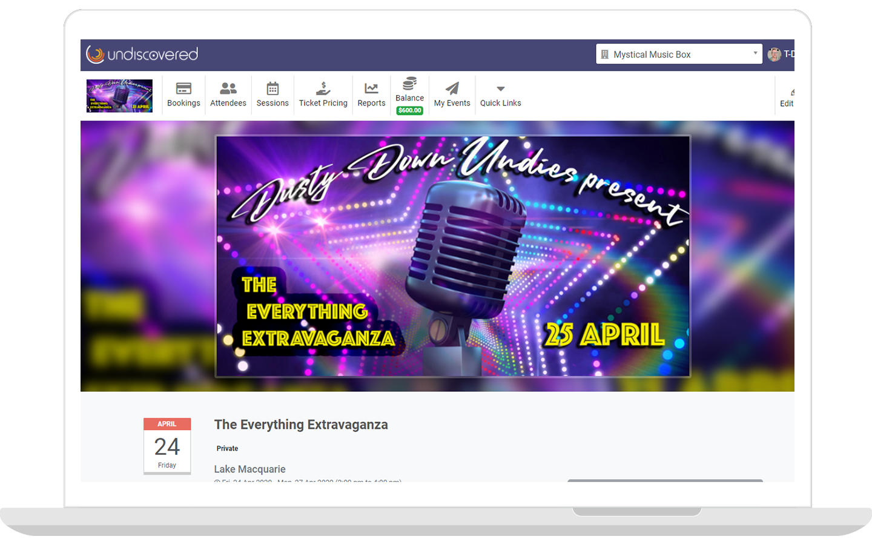Click the Balance coins icon
Screen dimensions: 872x545
click(410, 83)
